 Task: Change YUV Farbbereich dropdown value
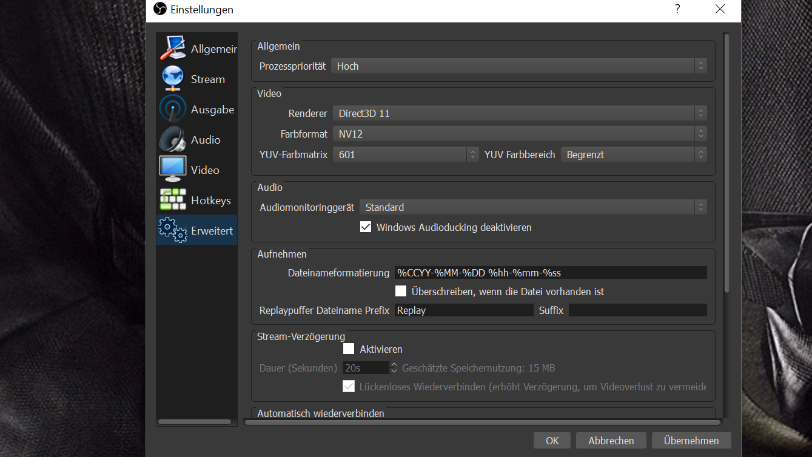[x=633, y=155]
